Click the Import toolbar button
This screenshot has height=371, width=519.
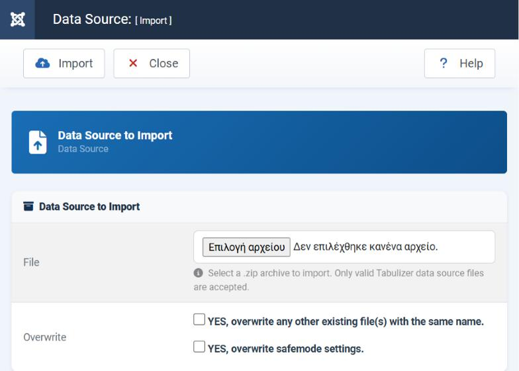pyautogui.click(x=64, y=64)
